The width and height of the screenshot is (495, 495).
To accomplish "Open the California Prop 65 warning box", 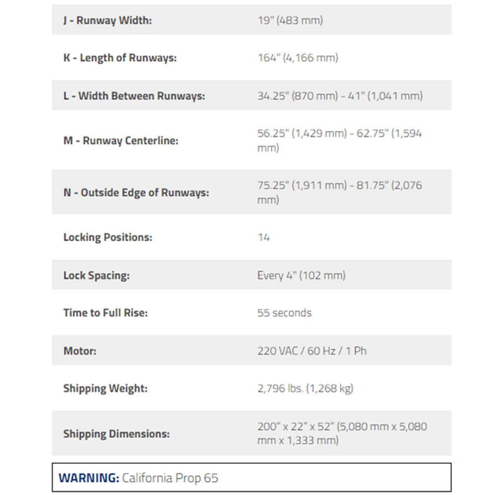I will (251, 477).
